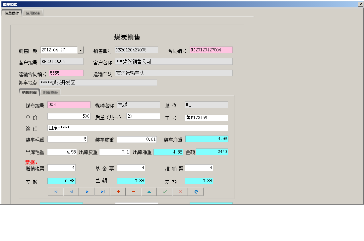Click the next record arrow icon
Image resolution: width=364 pixels, height=241 pixels.
pos(87,192)
